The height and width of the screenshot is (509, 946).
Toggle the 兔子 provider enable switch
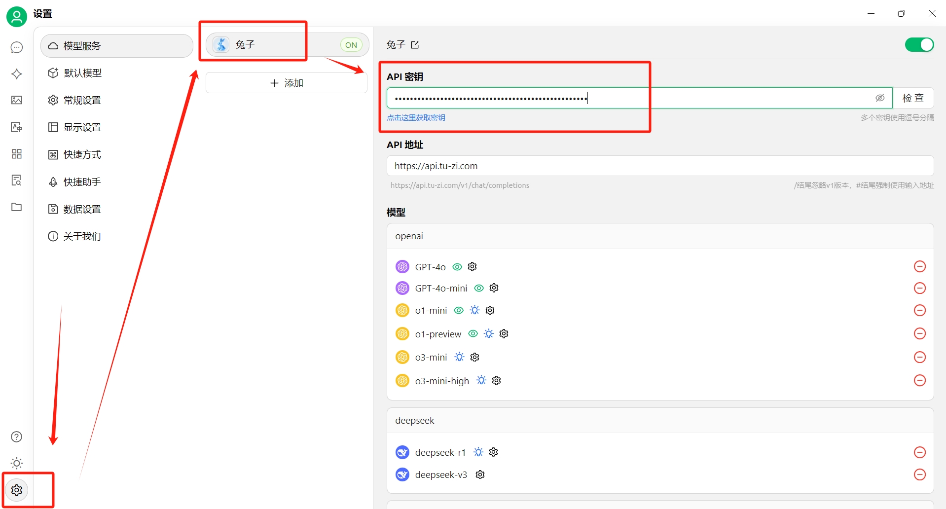tap(919, 45)
